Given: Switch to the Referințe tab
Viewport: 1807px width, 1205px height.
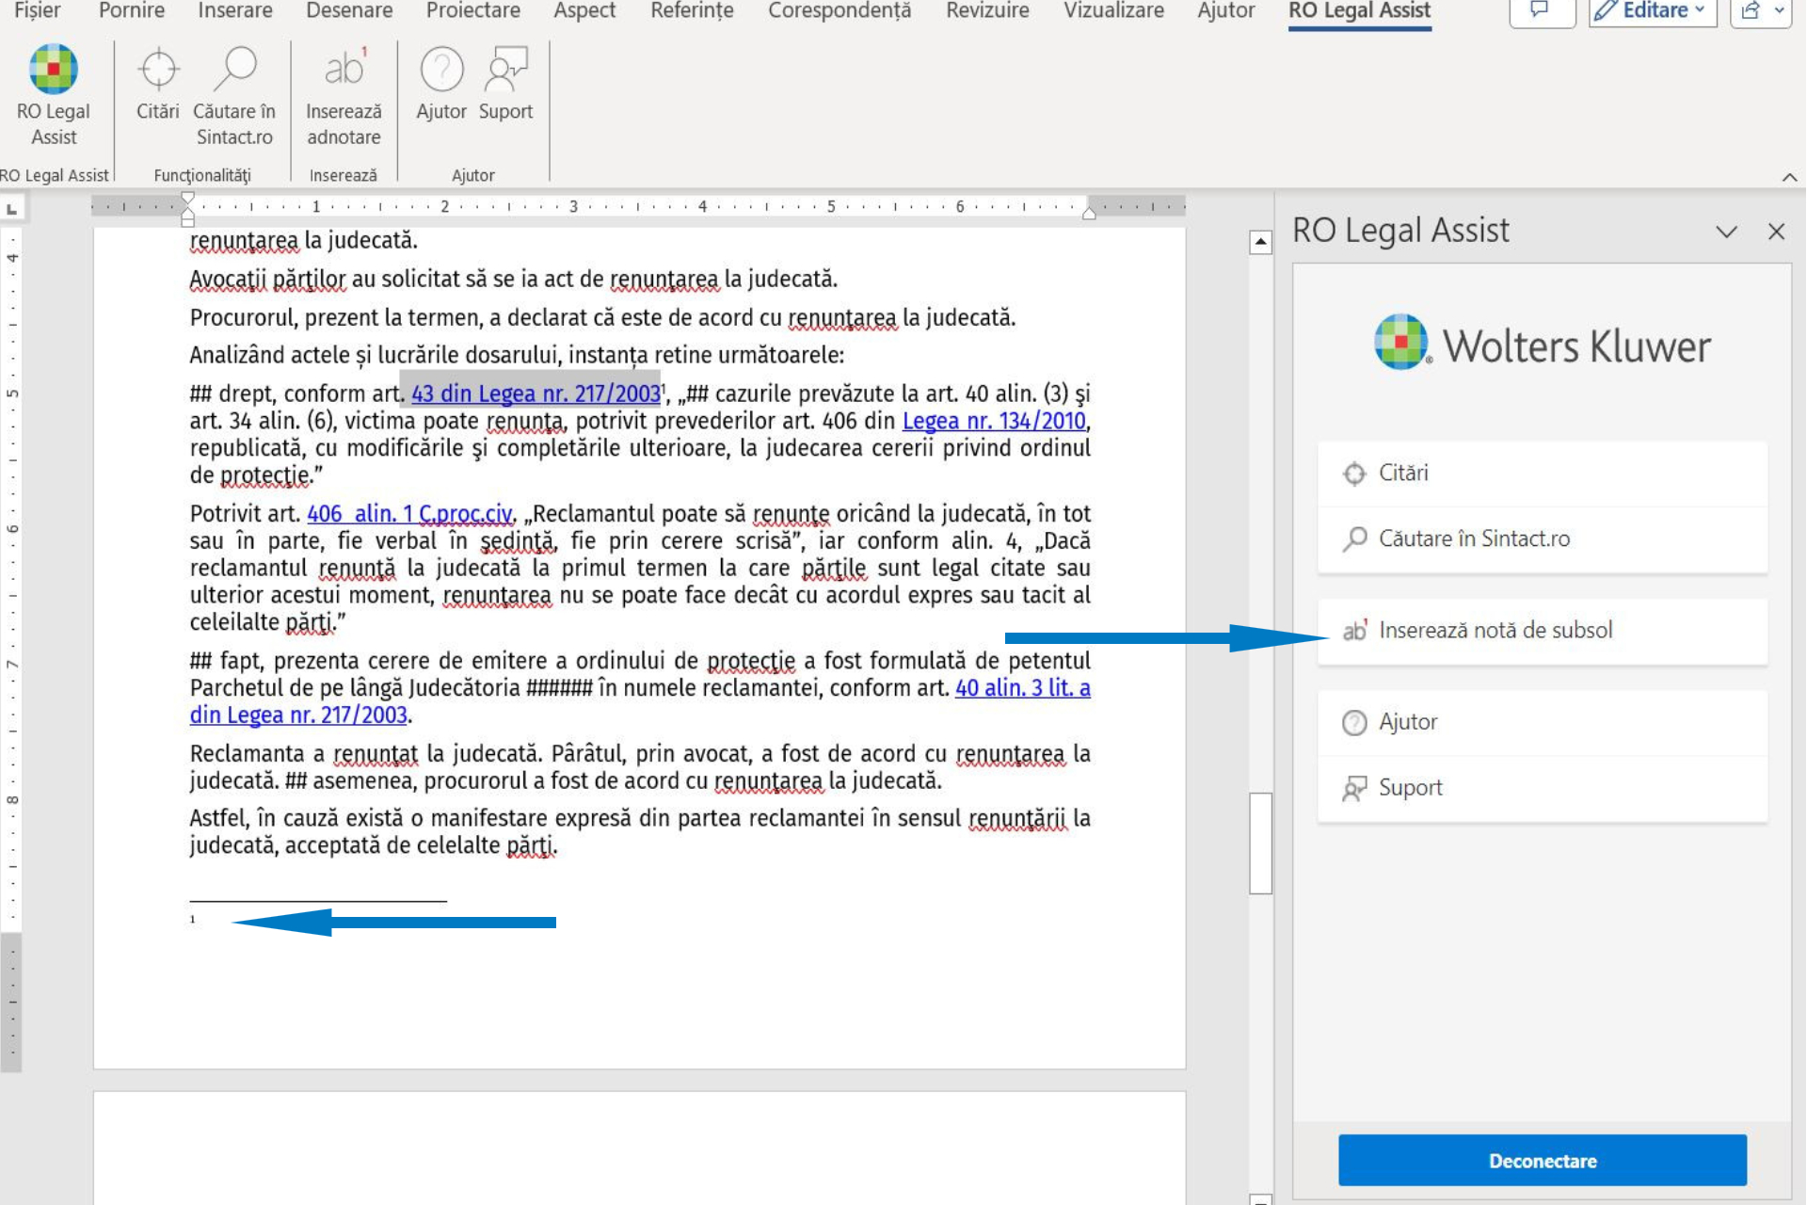Looking at the screenshot, I should tap(692, 11).
